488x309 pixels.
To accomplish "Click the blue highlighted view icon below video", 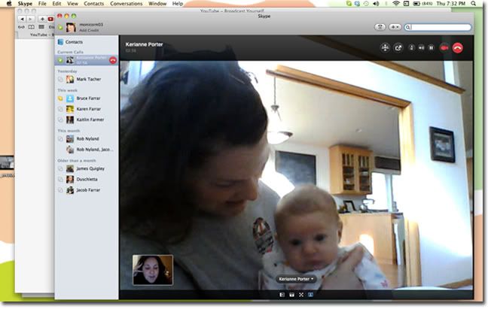I will click(310, 295).
